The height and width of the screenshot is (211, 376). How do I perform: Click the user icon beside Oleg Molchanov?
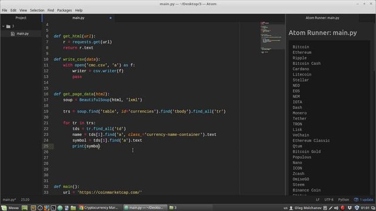click(291, 208)
